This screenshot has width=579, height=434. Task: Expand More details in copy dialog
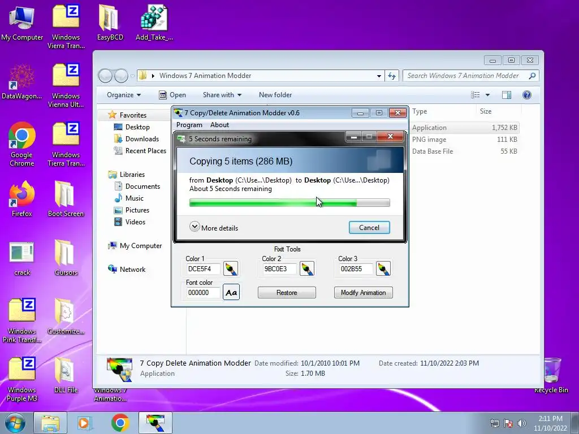[214, 227]
